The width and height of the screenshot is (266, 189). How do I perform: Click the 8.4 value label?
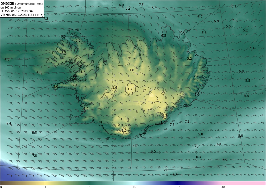coord(9,123)
